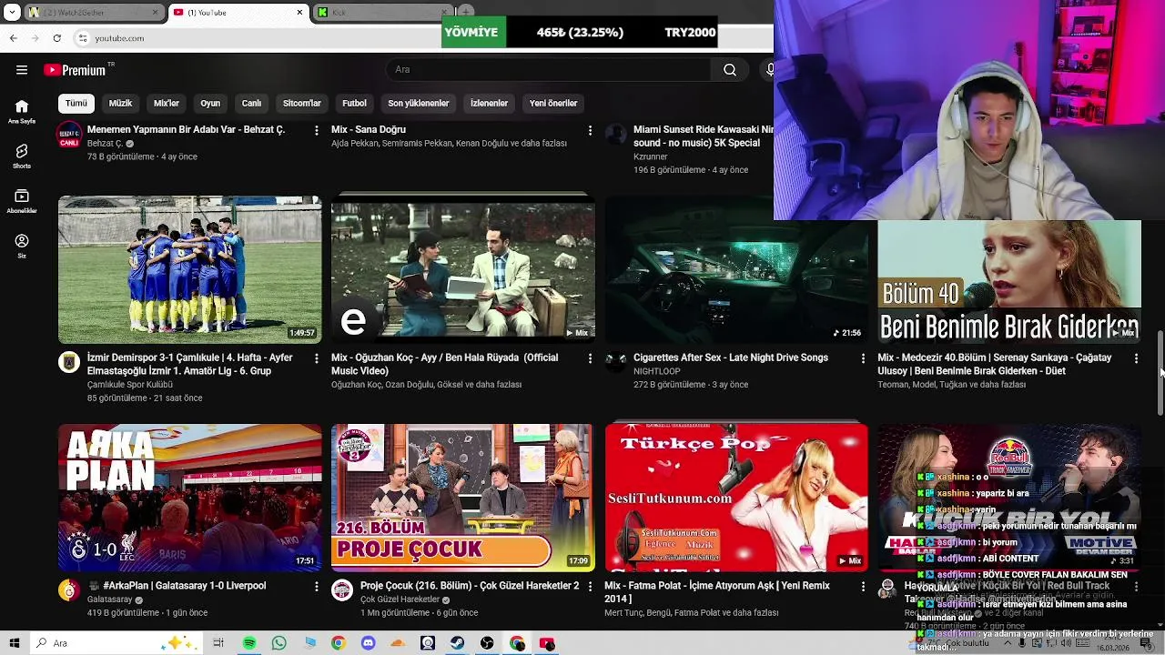Open Medcezir Bölüm 40 thumbnail
This screenshot has height=655, width=1165.
pos(1009,282)
